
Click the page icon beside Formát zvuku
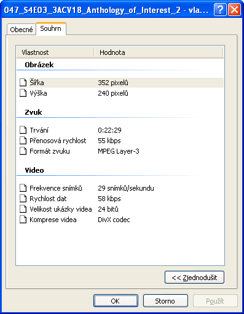[23, 151]
